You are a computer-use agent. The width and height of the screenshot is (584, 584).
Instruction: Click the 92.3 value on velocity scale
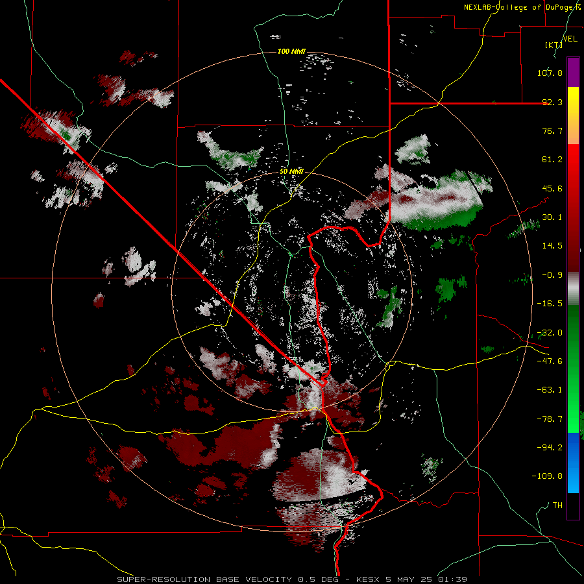(552, 102)
